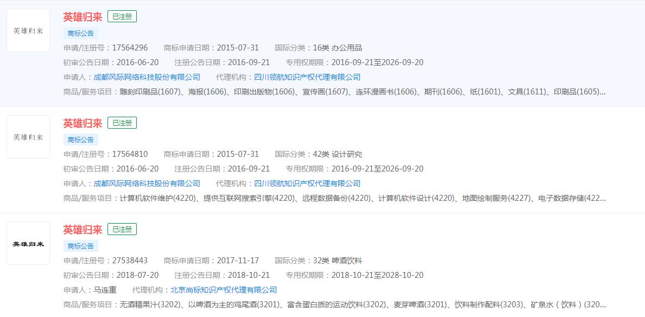Select registration number 27538443 text

131,260
